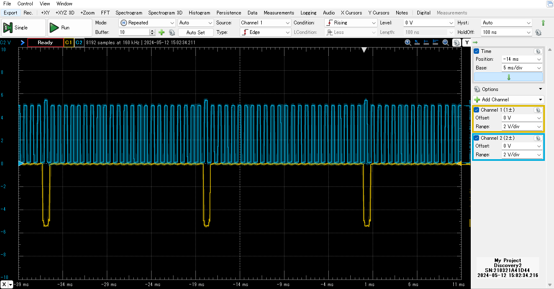This screenshot has height=289, width=554.
Task: Enable Y Cursors
Action: (x=379, y=13)
